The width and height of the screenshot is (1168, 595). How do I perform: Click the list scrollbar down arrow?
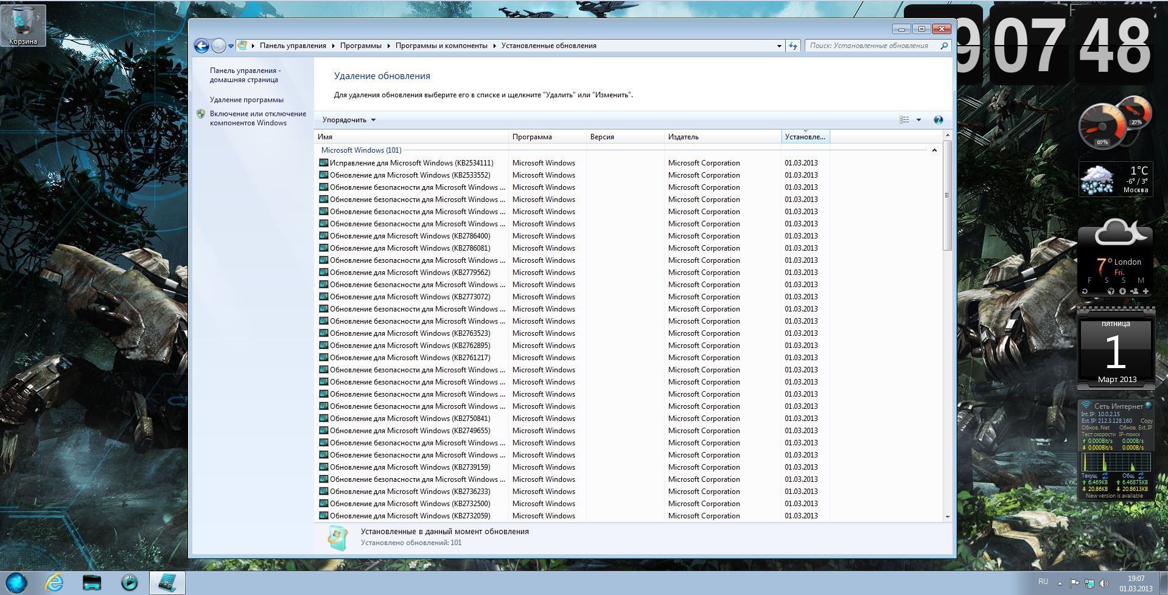point(947,517)
